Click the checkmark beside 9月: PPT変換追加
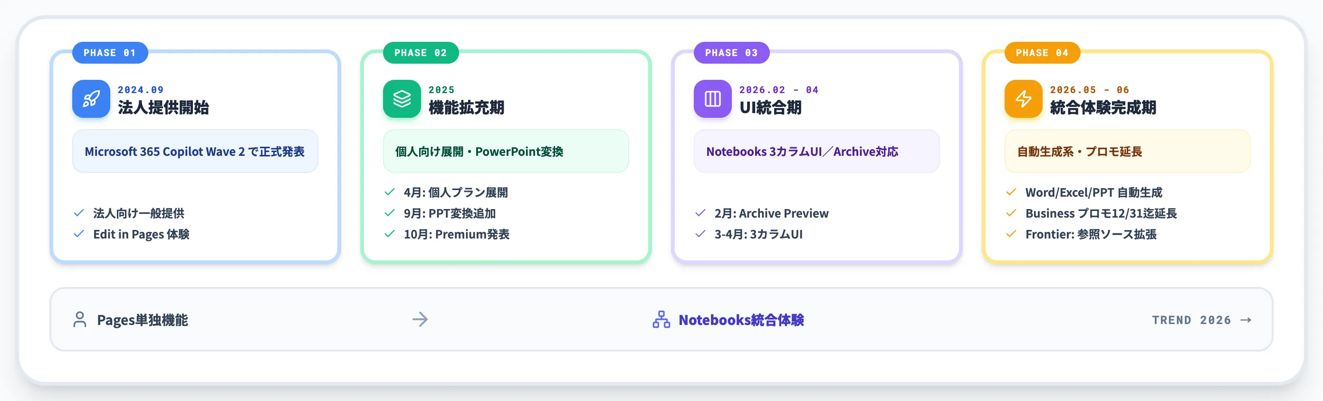The image size is (1323, 401). [389, 212]
